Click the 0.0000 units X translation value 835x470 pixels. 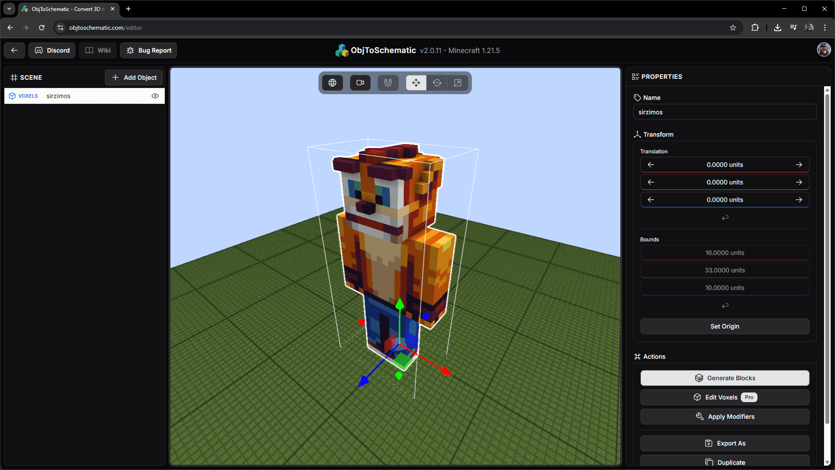click(725, 165)
